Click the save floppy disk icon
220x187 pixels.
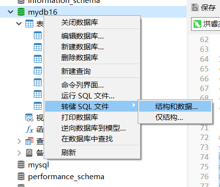195,7
